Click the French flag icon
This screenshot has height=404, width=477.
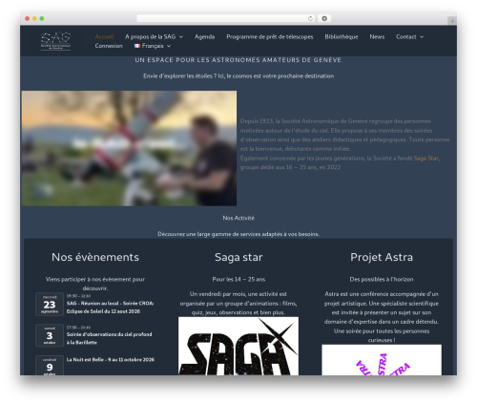click(137, 46)
